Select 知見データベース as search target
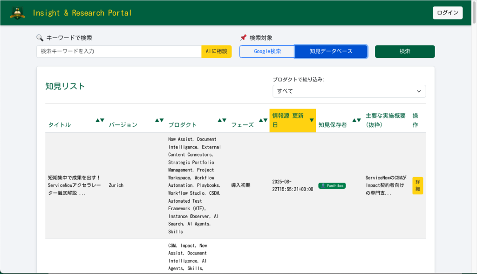Viewport: 477px width, 274px height. [x=331, y=51]
